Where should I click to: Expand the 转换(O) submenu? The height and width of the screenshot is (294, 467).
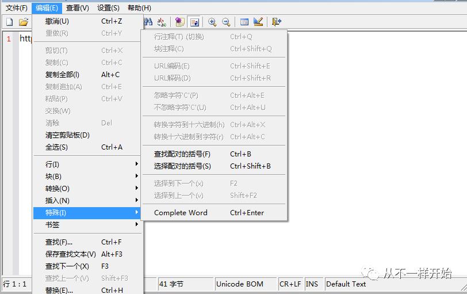tap(87, 189)
